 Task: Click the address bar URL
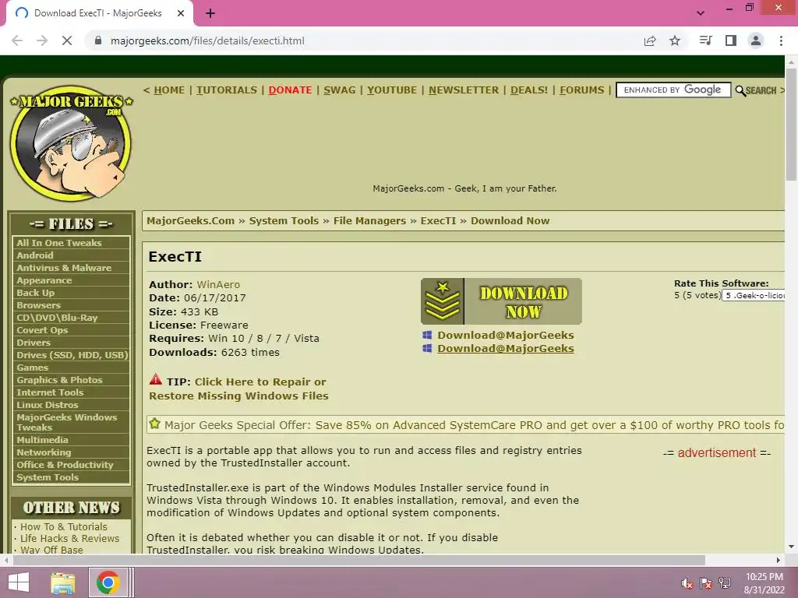[x=207, y=40]
